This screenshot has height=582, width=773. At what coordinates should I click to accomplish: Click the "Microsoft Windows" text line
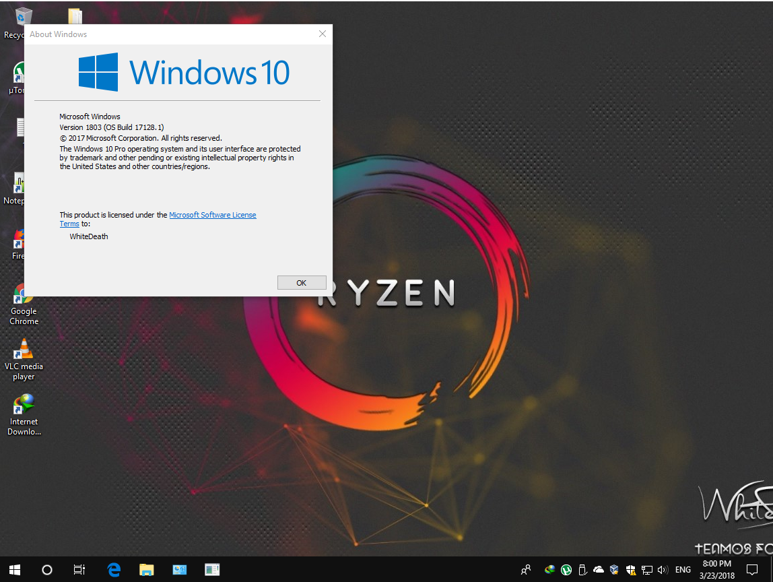coord(90,117)
